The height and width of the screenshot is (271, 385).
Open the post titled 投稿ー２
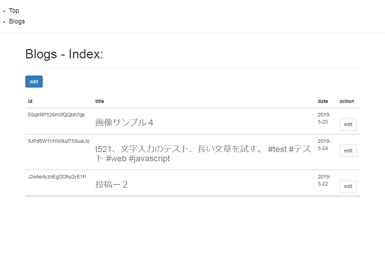(111, 184)
